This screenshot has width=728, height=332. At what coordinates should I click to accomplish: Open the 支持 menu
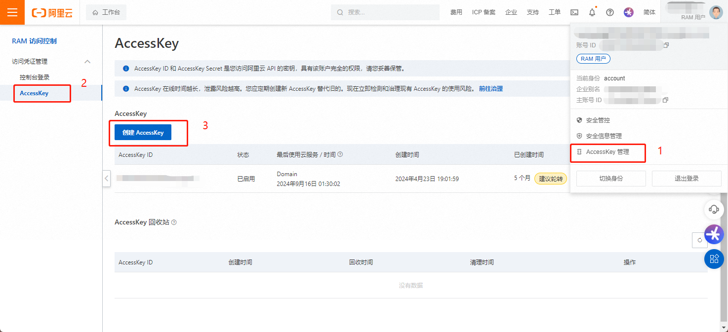pos(533,12)
